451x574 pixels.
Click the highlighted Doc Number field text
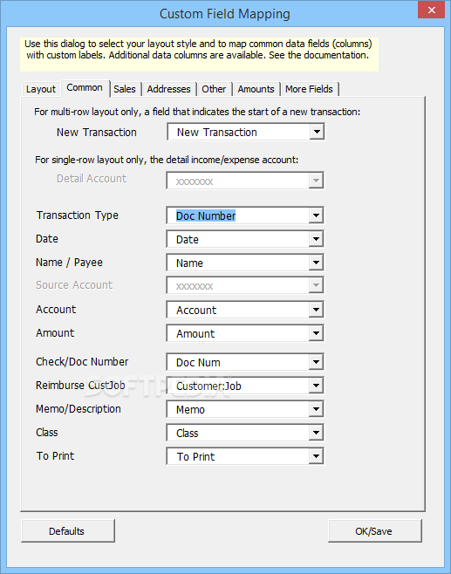[x=206, y=216]
